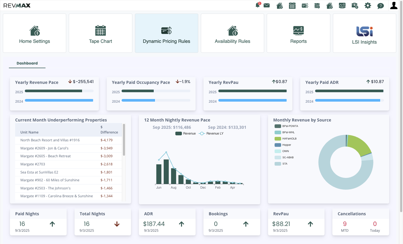
Task: Toggle the Revenue LY legend series
Action: pyautogui.click(x=211, y=133)
